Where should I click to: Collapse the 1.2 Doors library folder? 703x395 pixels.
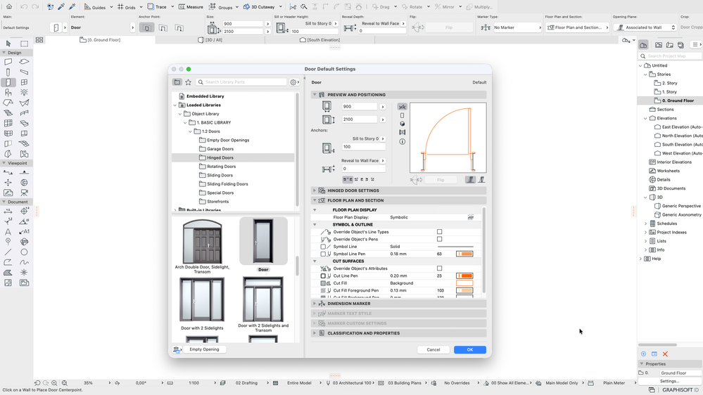coord(191,131)
